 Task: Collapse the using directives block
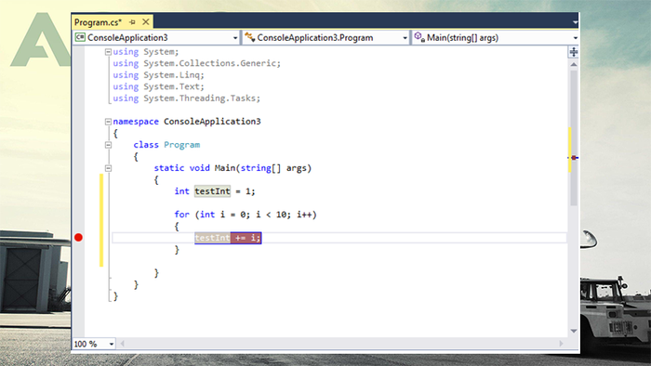click(x=108, y=52)
